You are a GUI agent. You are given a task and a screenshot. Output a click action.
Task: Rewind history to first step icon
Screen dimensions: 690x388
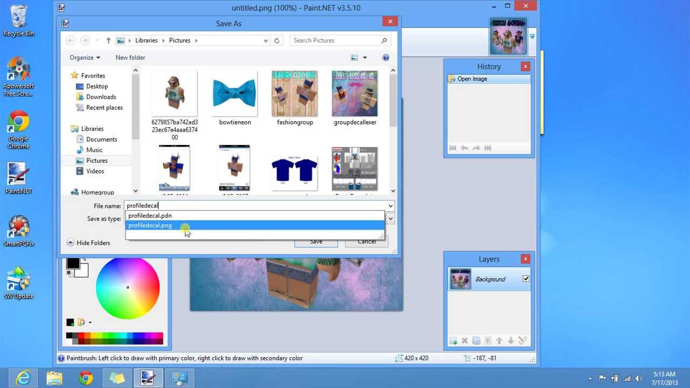tap(453, 148)
